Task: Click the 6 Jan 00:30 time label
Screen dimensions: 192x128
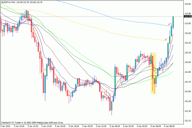Action: [x=115, y=126]
